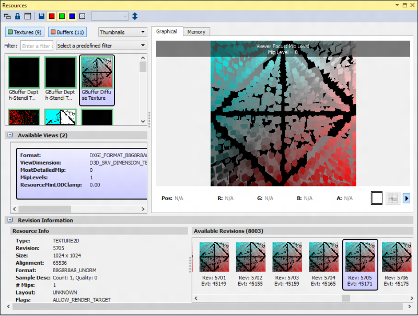Switch to the Memory tab

[196, 32]
